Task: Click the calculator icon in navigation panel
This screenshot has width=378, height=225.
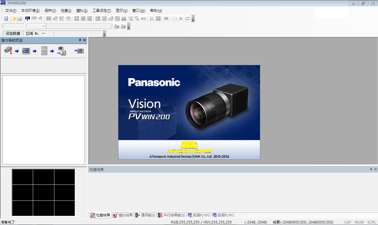Action: point(44,51)
